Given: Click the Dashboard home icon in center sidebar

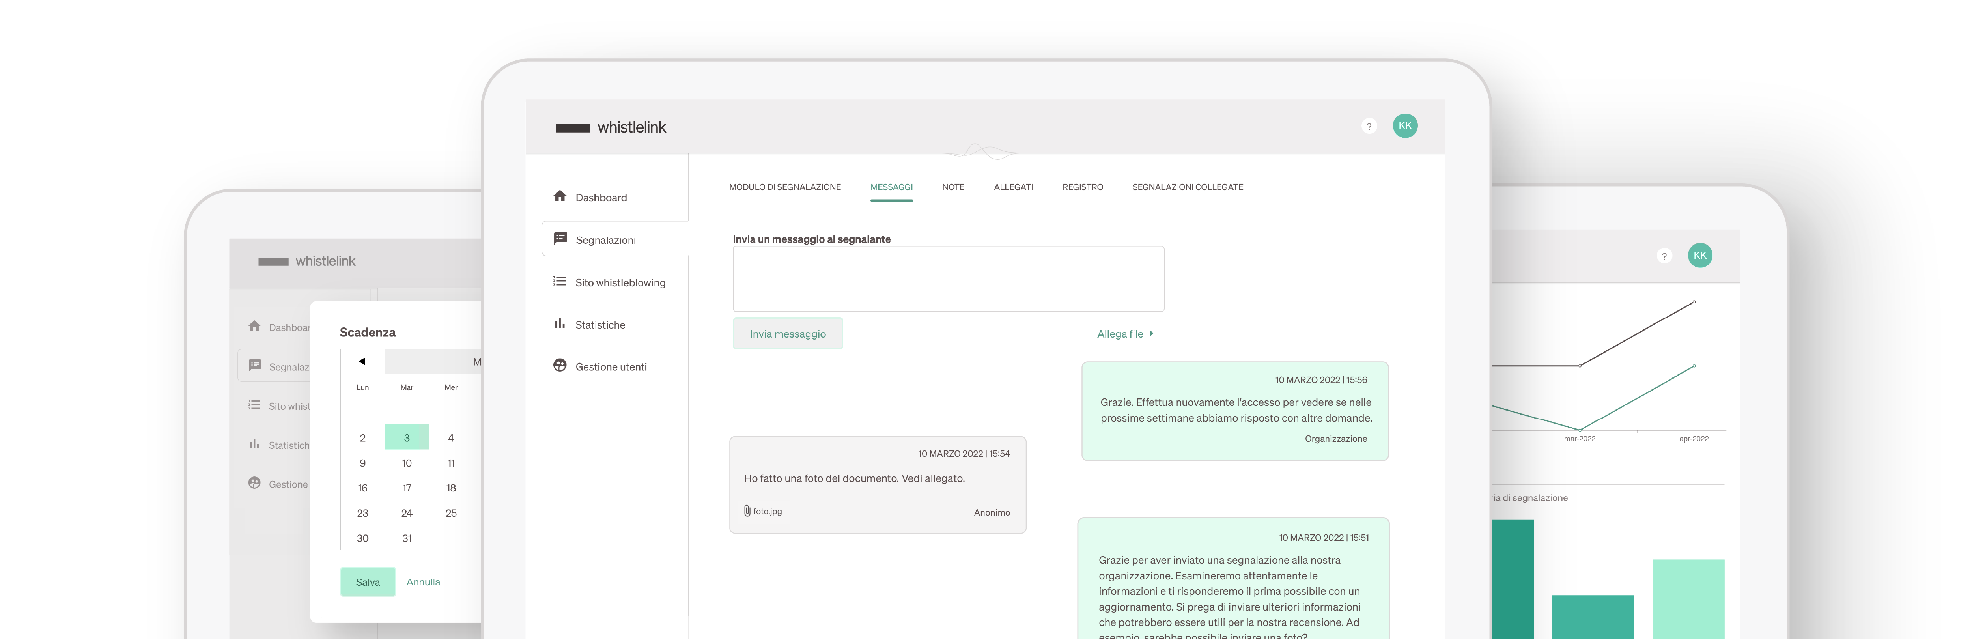Looking at the screenshot, I should pos(560,196).
